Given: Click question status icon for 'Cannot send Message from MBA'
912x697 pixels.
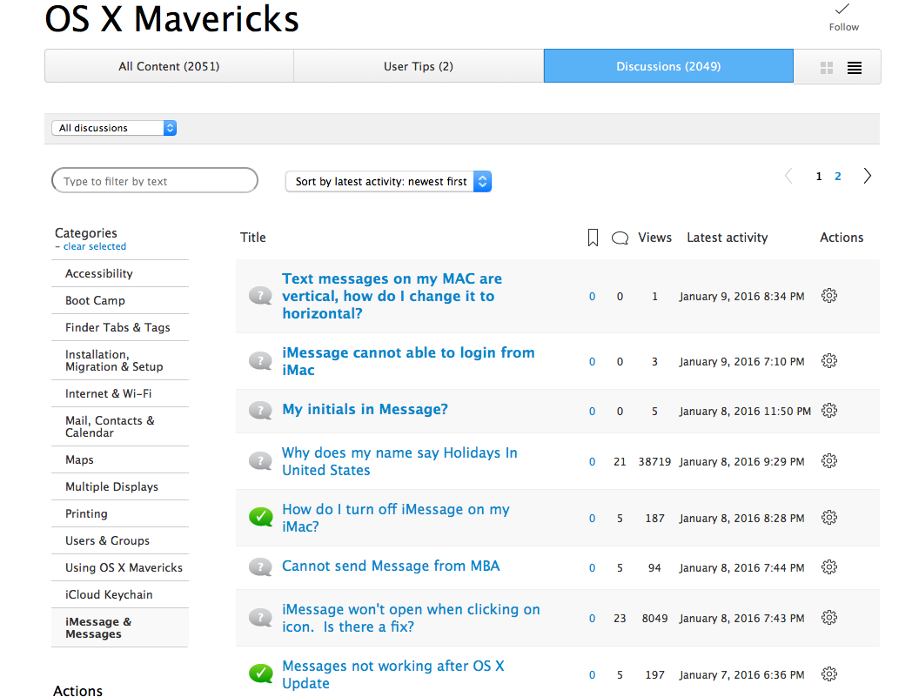Looking at the screenshot, I should point(260,567).
